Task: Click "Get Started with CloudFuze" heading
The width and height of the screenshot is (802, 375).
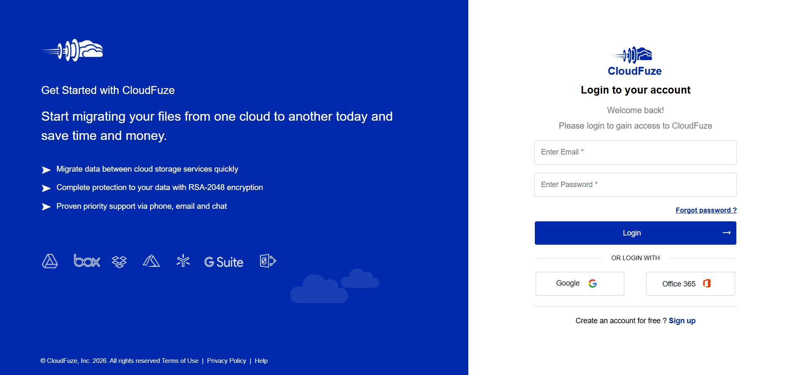Action: tap(108, 90)
